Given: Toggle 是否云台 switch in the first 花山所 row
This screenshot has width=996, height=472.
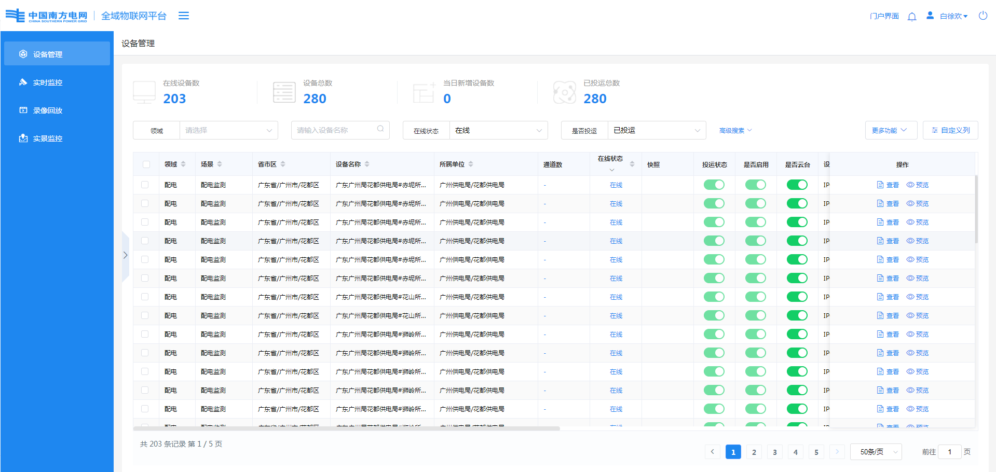Looking at the screenshot, I should click(x=797, y=297).
